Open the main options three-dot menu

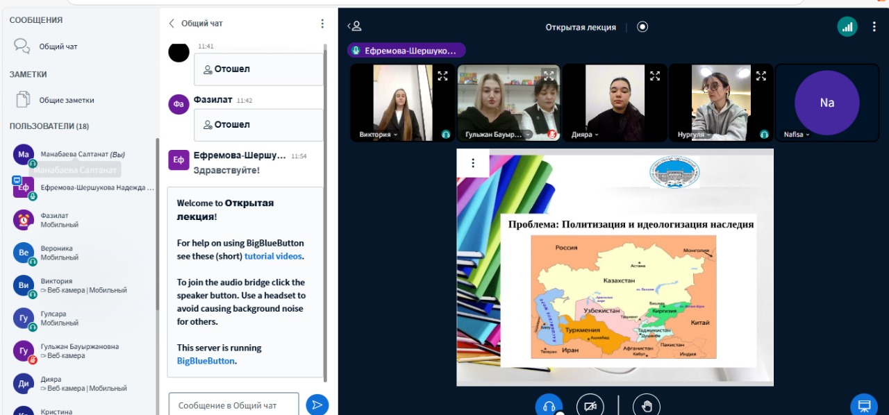coord(874,27)
